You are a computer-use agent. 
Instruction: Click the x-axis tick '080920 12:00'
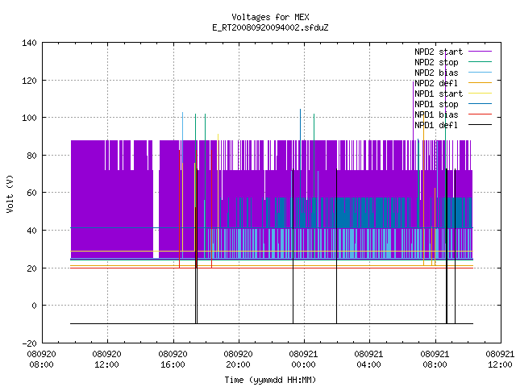click(106, 360)
